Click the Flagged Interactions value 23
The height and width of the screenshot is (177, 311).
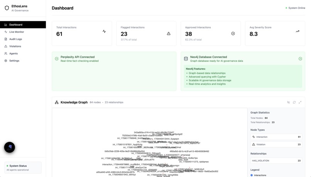(124, 34)
